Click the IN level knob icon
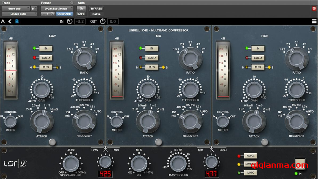 click(69, 22)
